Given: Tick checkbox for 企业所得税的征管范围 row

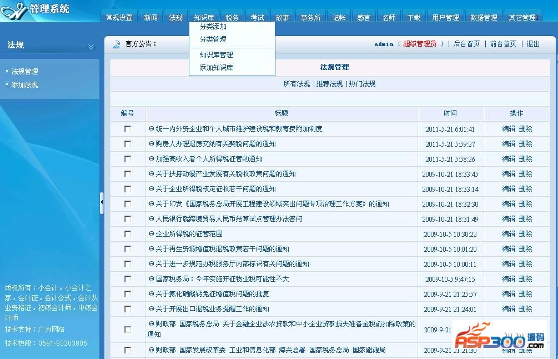Looking at the screenshot, I should 127,234.
